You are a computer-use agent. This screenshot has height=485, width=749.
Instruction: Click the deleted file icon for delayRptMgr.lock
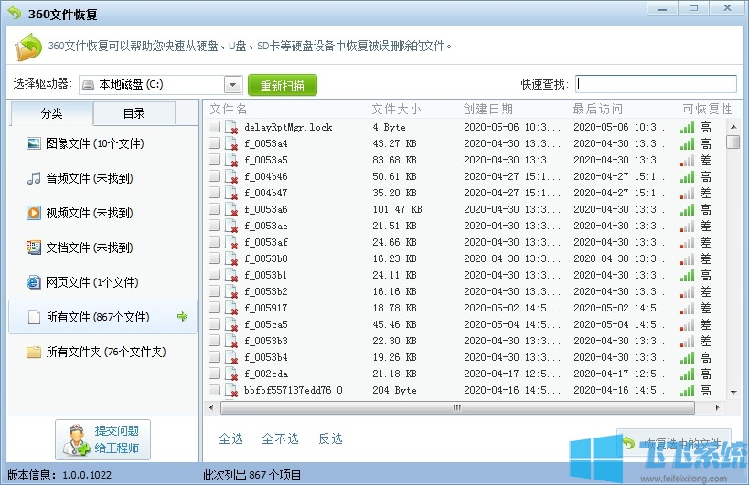point(231,127)
